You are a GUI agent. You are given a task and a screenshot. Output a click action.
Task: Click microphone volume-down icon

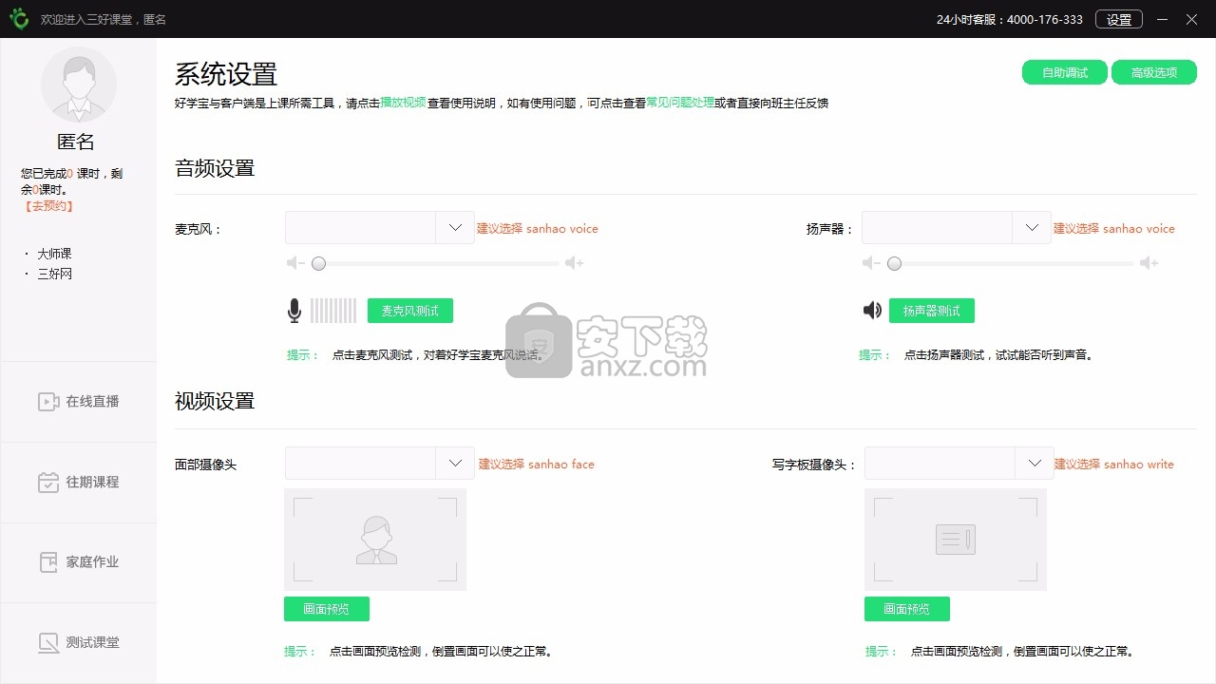295,263
